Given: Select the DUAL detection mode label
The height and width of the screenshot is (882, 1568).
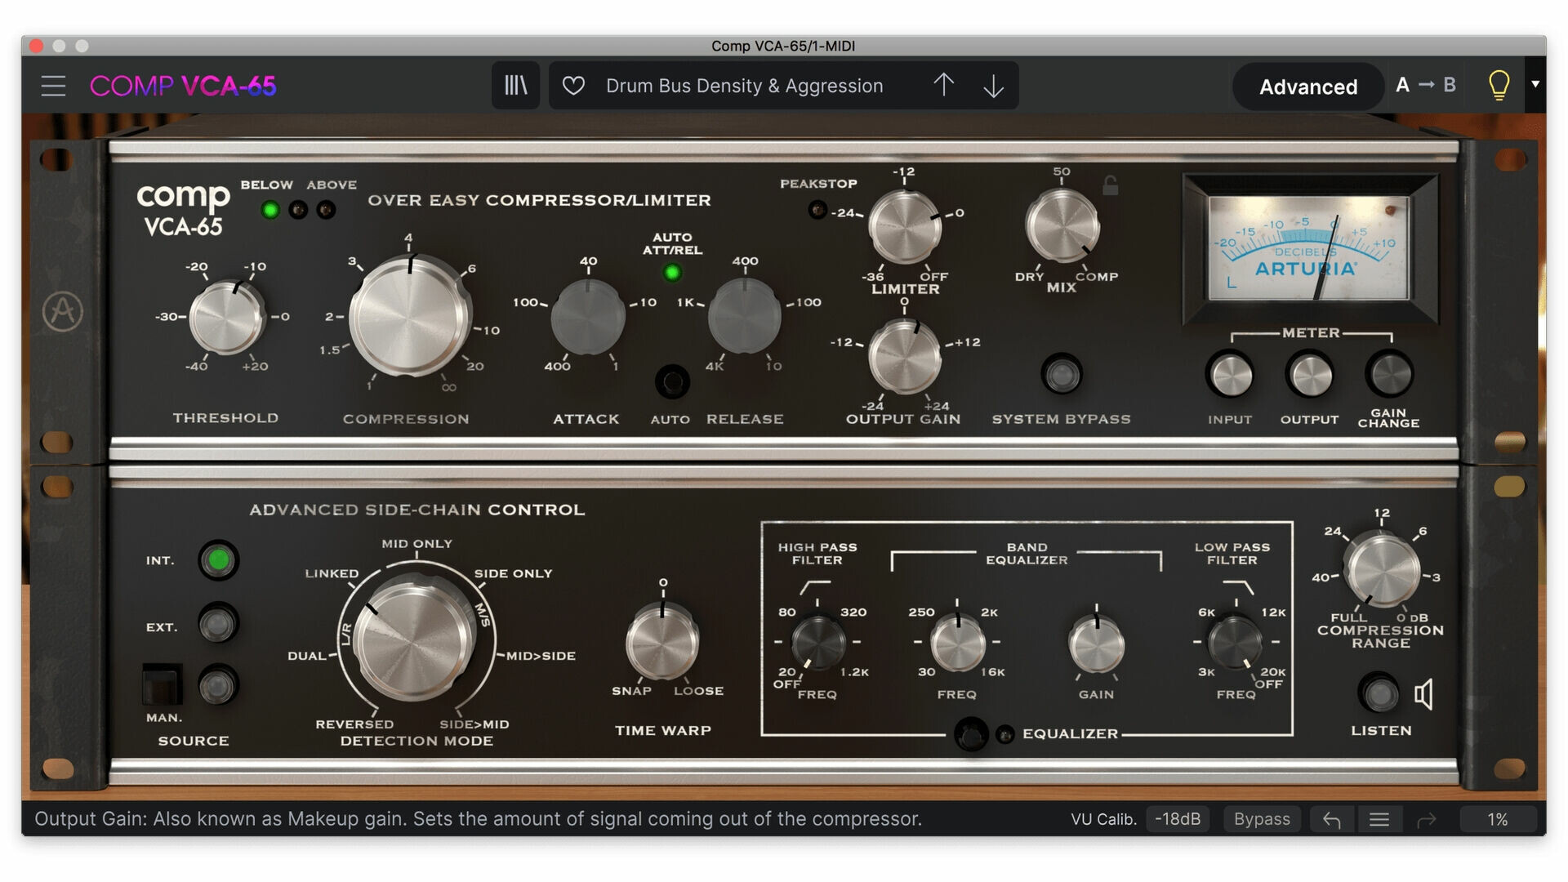Looking at the screenshot, I should tap(307, 656).
